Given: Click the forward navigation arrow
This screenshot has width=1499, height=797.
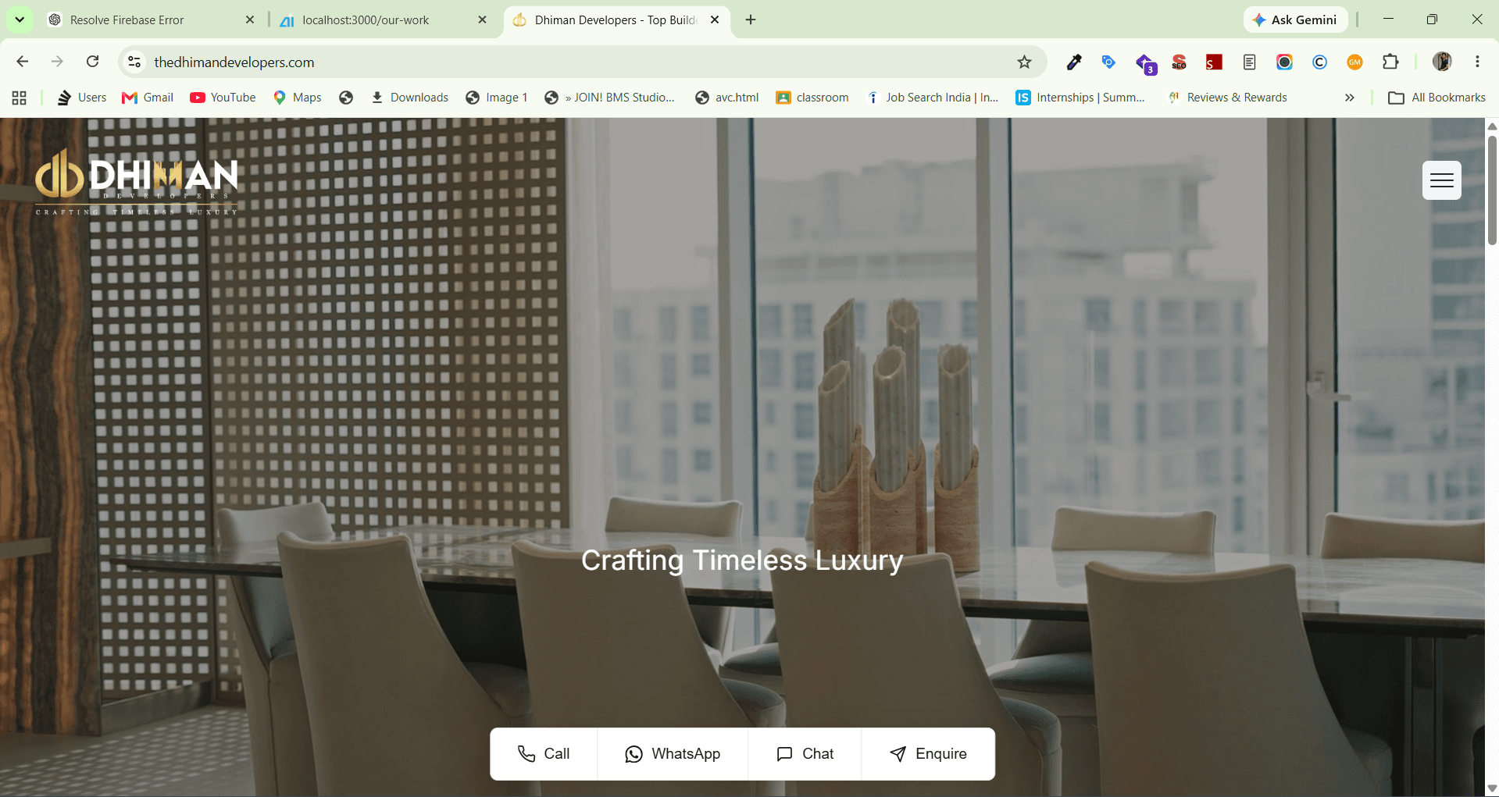Looking at the screenshot, I should point(57,62).
